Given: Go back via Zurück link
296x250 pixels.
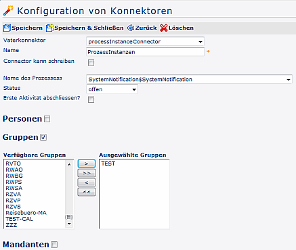Looking at the screenshot, I should pyautogui.click(x=146, y=28).
